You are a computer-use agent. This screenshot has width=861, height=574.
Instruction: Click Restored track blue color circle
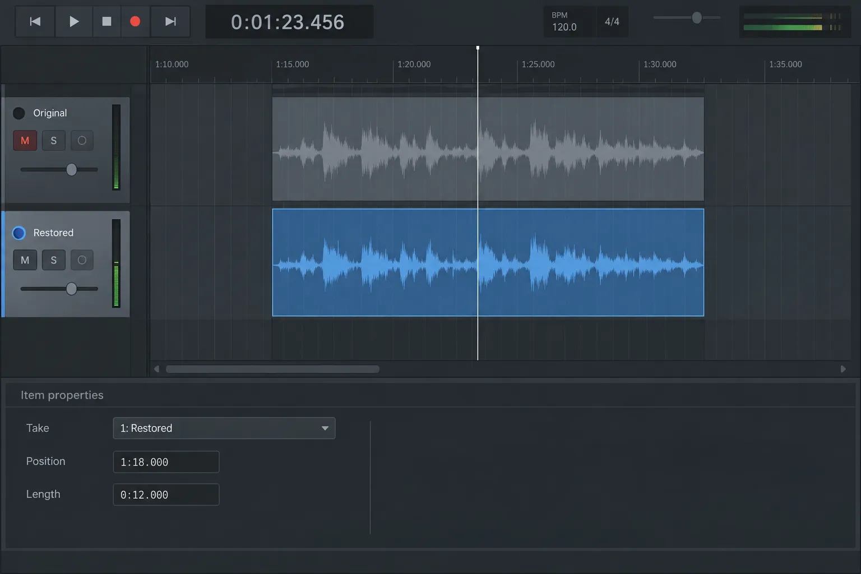19,233
